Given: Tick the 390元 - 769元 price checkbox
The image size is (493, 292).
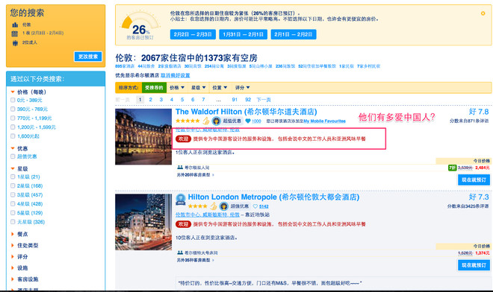Looking at the screenshot, I should 13,109.
